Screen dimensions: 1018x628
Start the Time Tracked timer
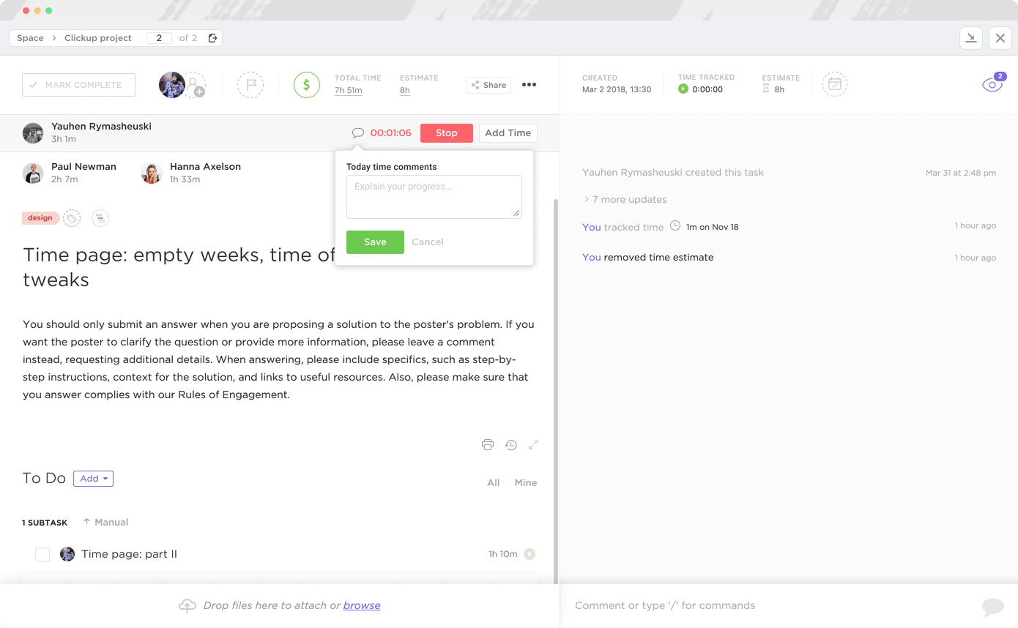click(684, 89)
